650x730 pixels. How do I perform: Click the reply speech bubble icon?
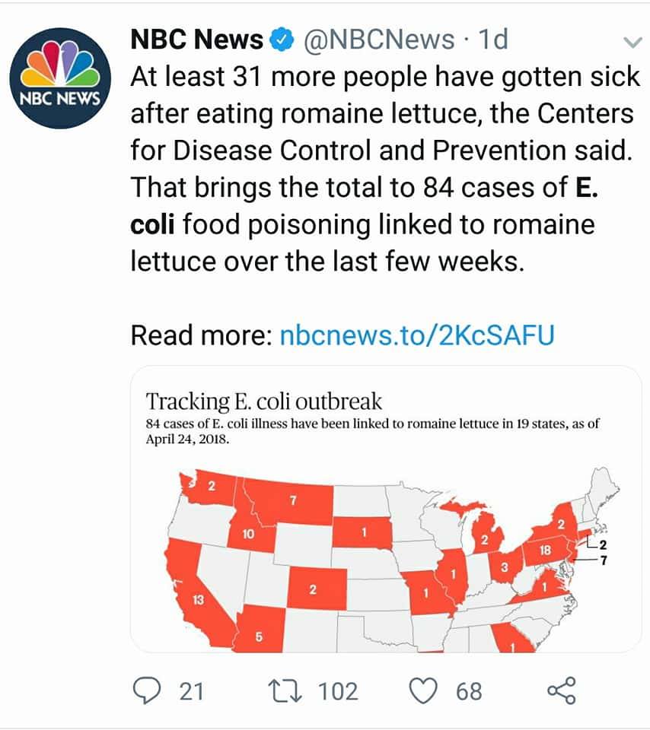(x=147, y=690)
